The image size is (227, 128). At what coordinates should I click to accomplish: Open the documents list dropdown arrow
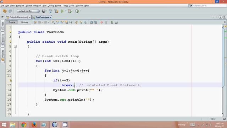tap(220, 17)
